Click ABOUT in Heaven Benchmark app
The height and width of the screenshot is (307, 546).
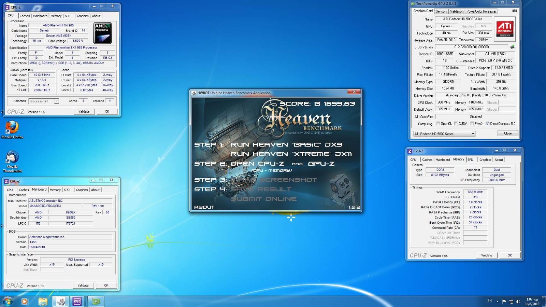click(204, 207)
